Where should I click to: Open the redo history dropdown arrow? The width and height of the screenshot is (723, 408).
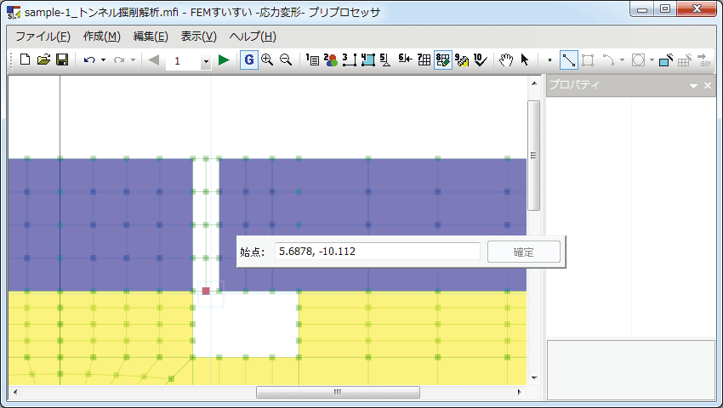click(x=134, y=60)
